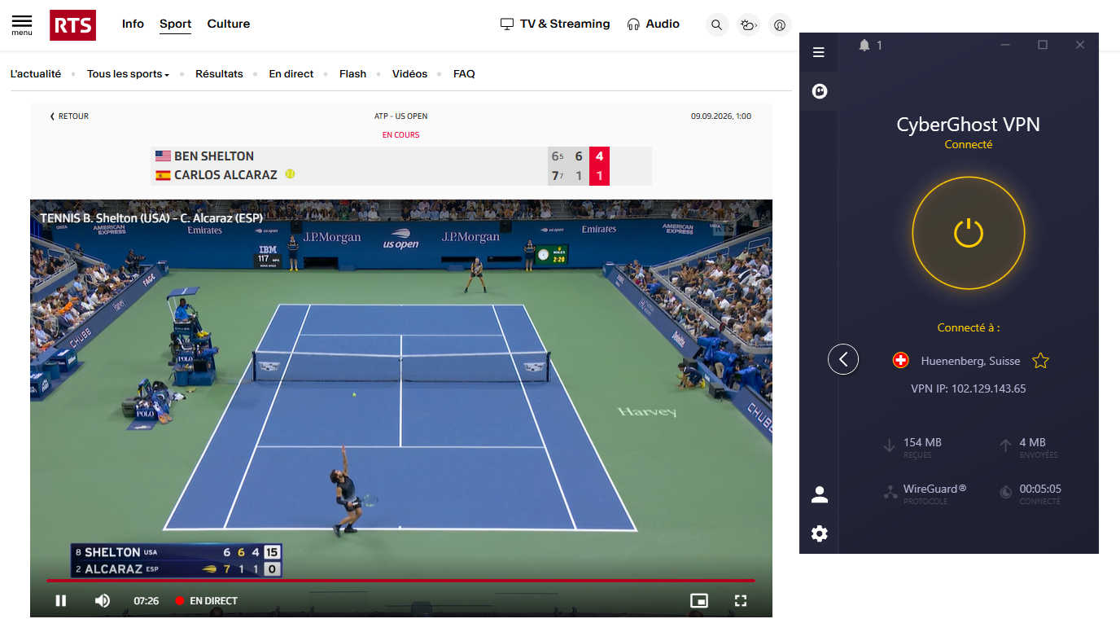The image size is (1120, 632).
Task: Open the RTS hamburger menu
Action: (x=22, y=24)
